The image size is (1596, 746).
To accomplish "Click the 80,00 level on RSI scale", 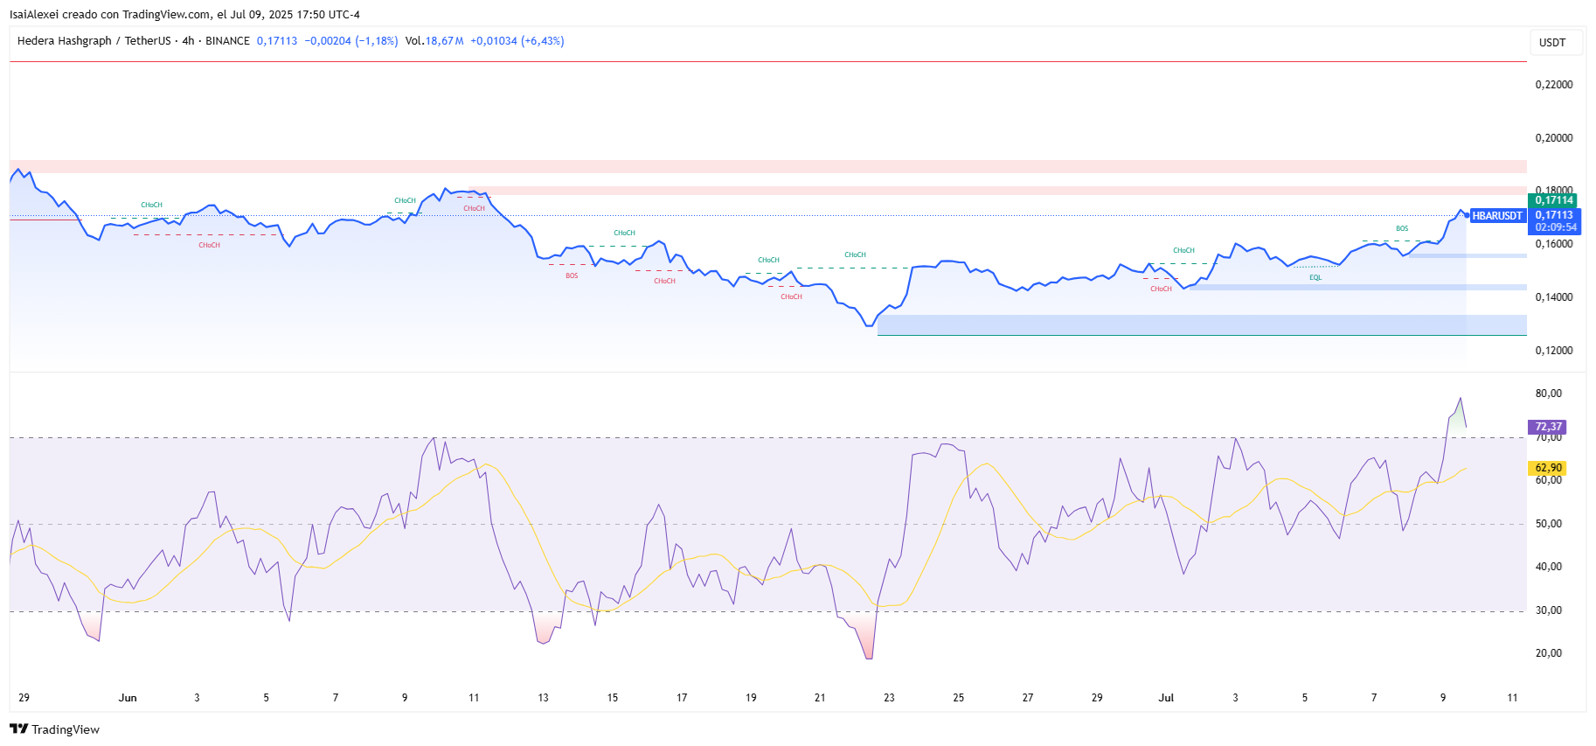I will [x=1549, y=394].
